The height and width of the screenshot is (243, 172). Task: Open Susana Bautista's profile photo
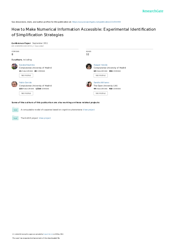pyautogui.click(x=14, y=66)
